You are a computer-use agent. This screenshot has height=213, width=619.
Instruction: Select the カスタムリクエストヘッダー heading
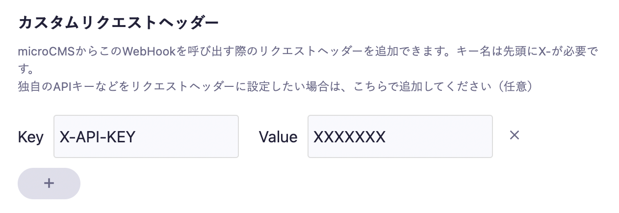[118, 23]
